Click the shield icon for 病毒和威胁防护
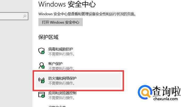 [41, 51]
